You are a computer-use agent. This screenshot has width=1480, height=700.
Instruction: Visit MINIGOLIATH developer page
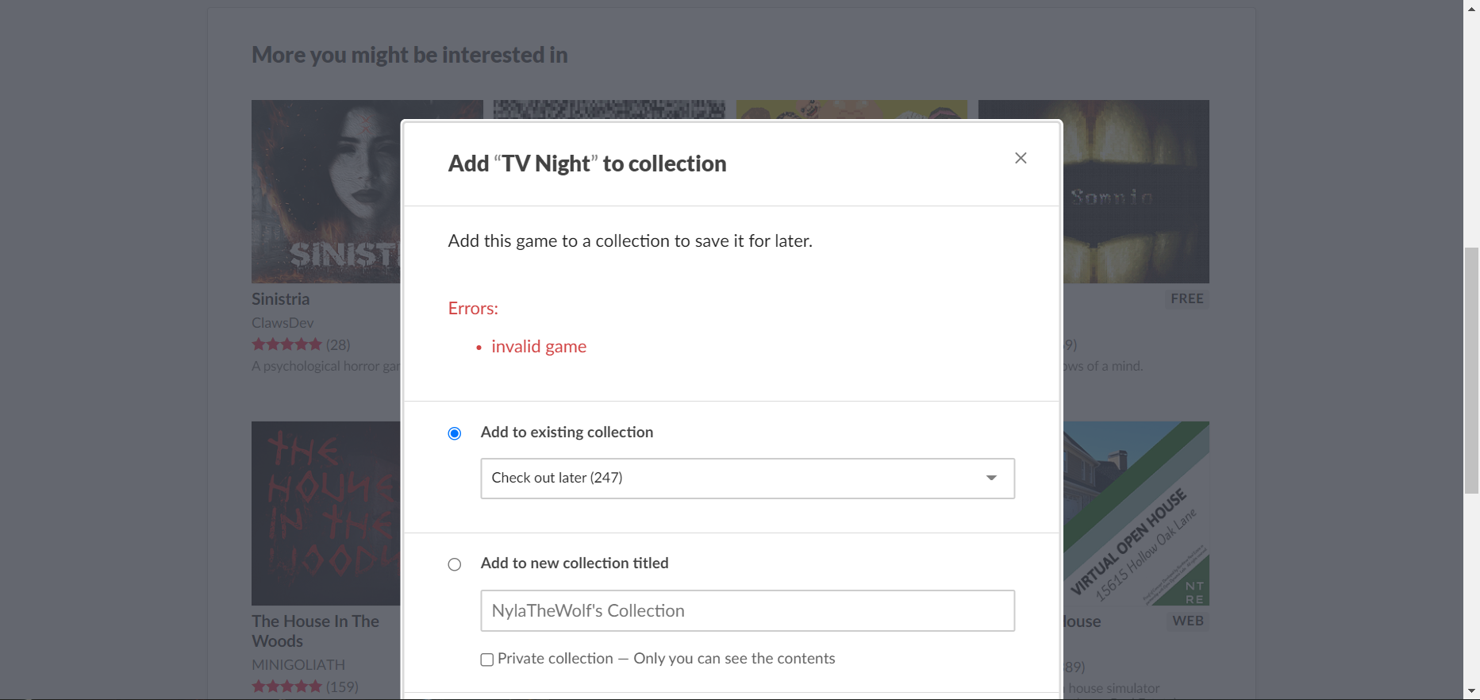coord(298,664)
